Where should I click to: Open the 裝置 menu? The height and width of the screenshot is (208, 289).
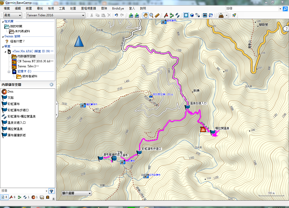(29, 8)
